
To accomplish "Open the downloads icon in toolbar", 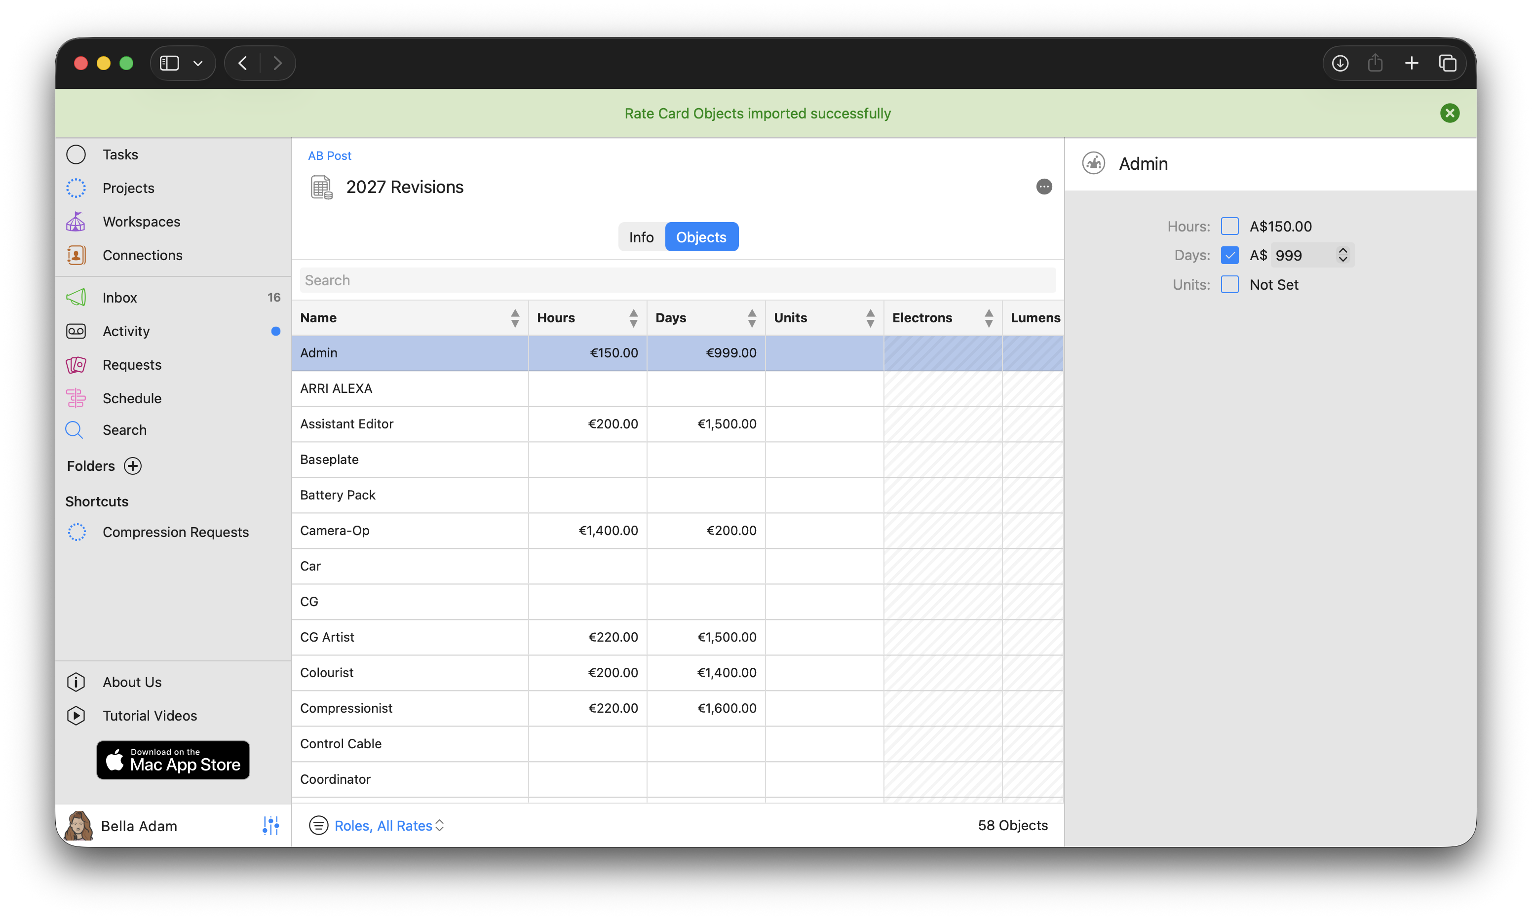I will (1340, 63).
